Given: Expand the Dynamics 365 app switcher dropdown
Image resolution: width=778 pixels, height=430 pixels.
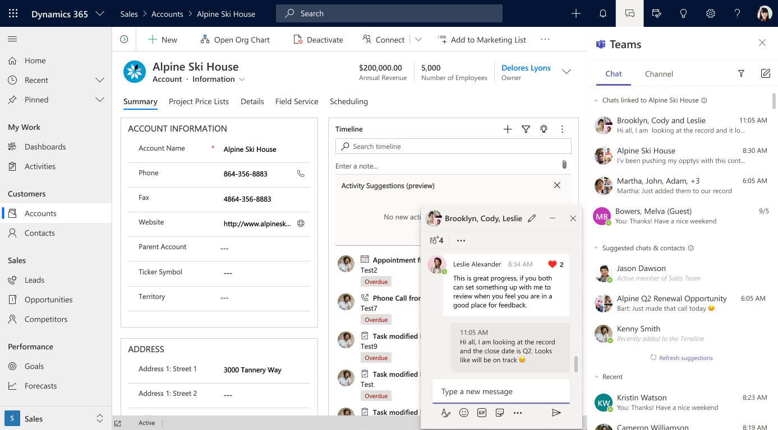Looking at the screenshot, I should [100, 13].
